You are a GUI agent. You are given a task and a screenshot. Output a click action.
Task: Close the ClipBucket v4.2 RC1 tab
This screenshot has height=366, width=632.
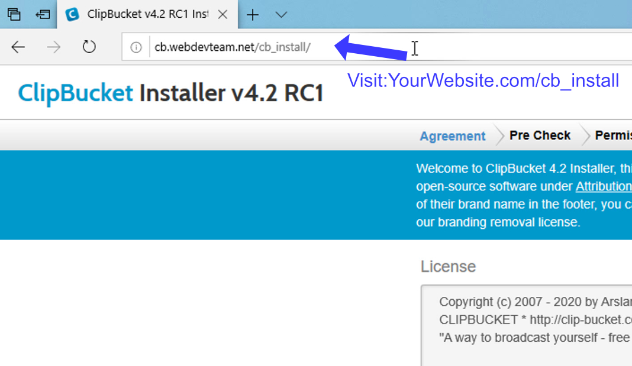(223, 15)
